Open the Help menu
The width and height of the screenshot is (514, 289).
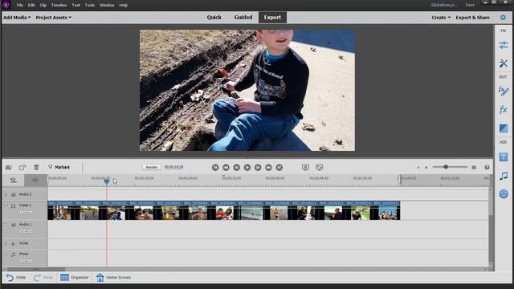coord(123,5)
